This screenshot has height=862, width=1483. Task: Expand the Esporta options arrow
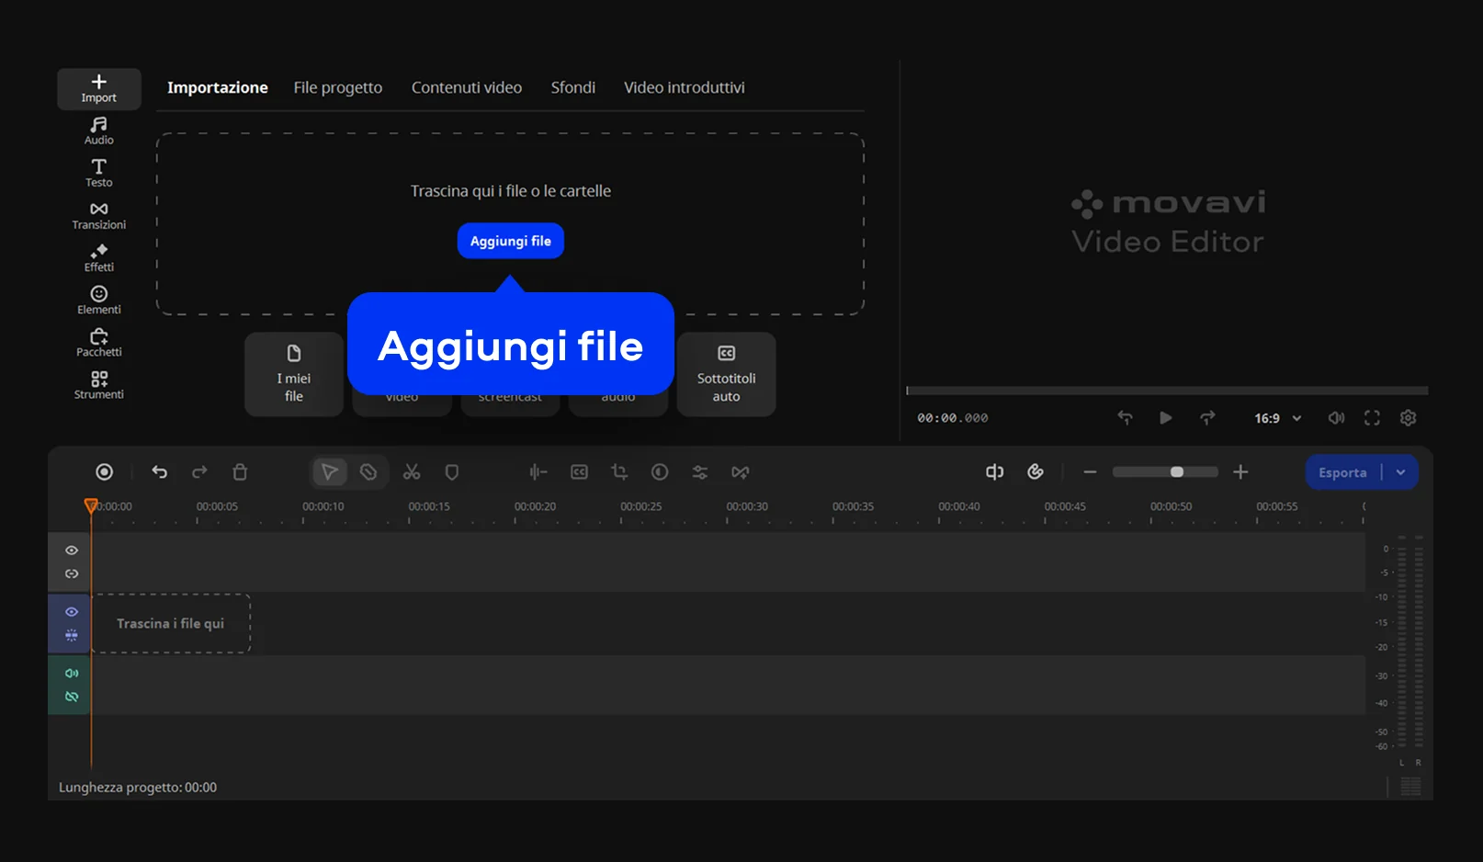click(1400, 472)
